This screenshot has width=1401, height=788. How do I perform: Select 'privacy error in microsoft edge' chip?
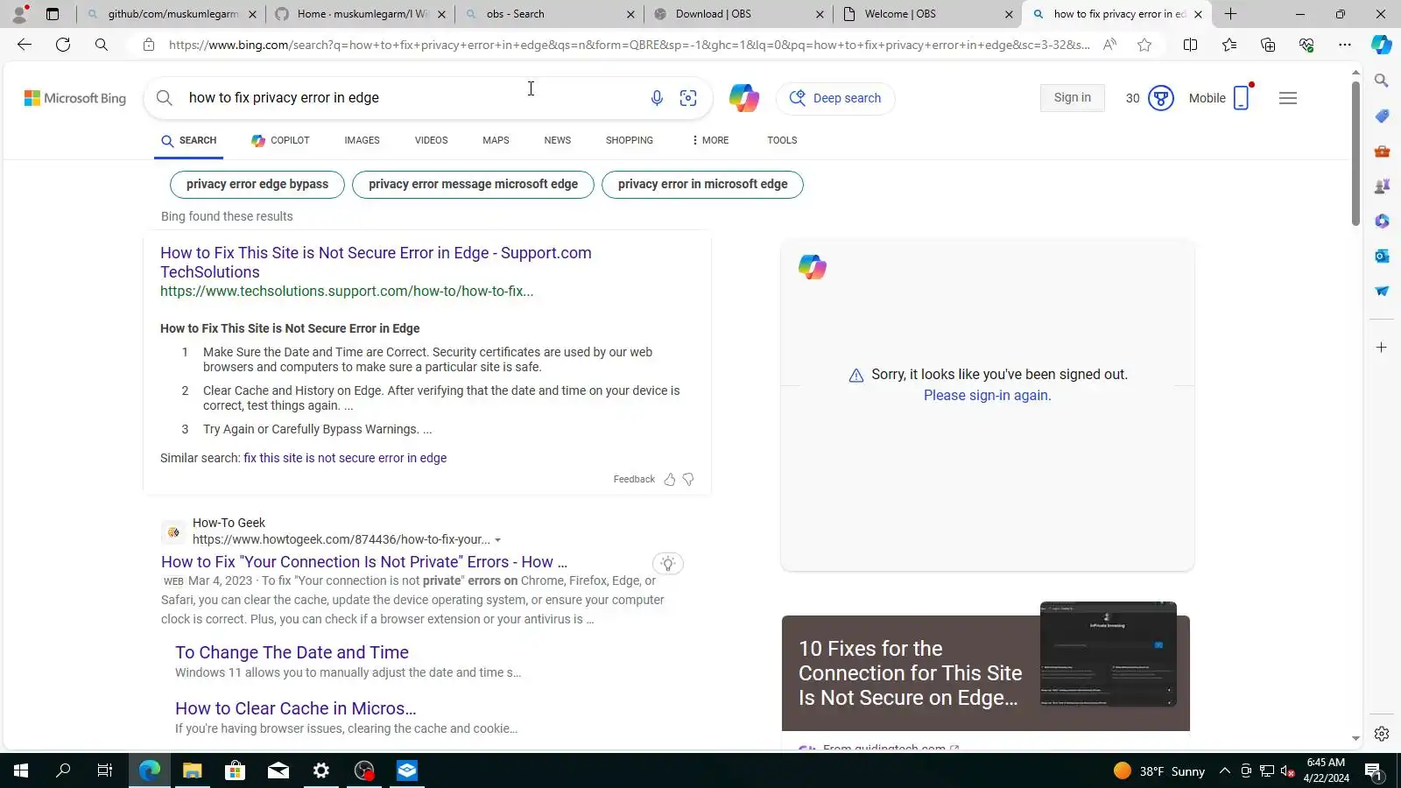(x=702, y=185)
